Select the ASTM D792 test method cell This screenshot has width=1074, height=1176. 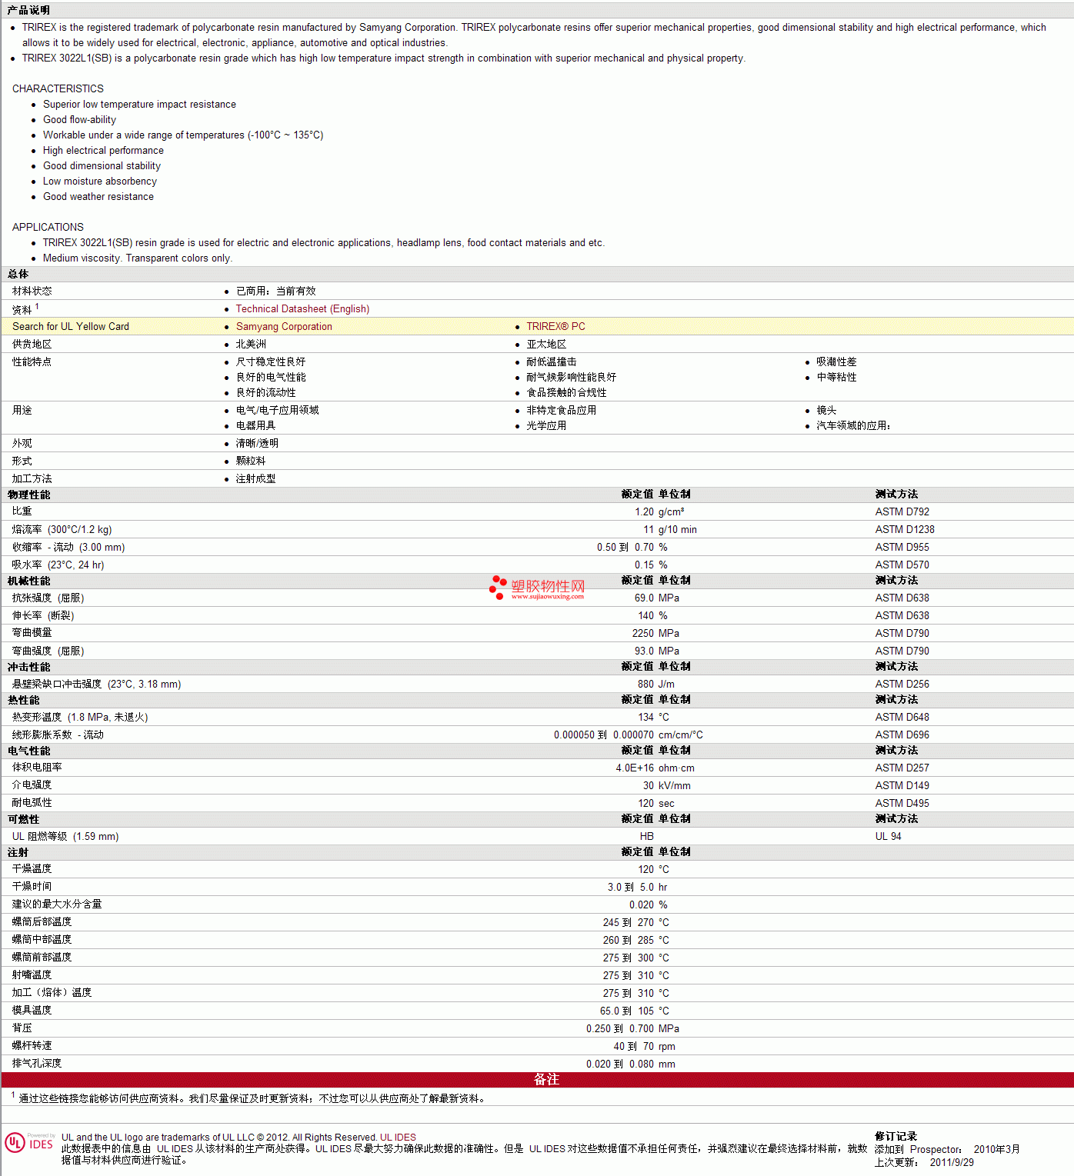pyautogui.click(x=902, y=511)
